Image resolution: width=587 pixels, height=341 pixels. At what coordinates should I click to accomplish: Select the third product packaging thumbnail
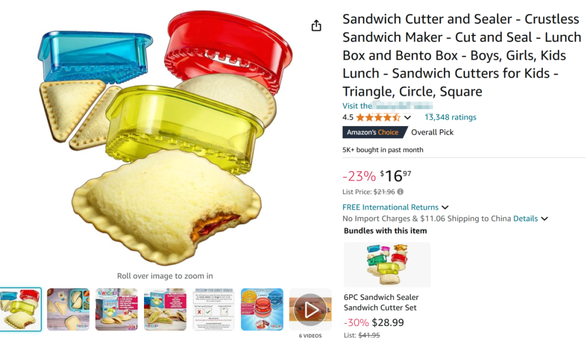coord(116,310)
